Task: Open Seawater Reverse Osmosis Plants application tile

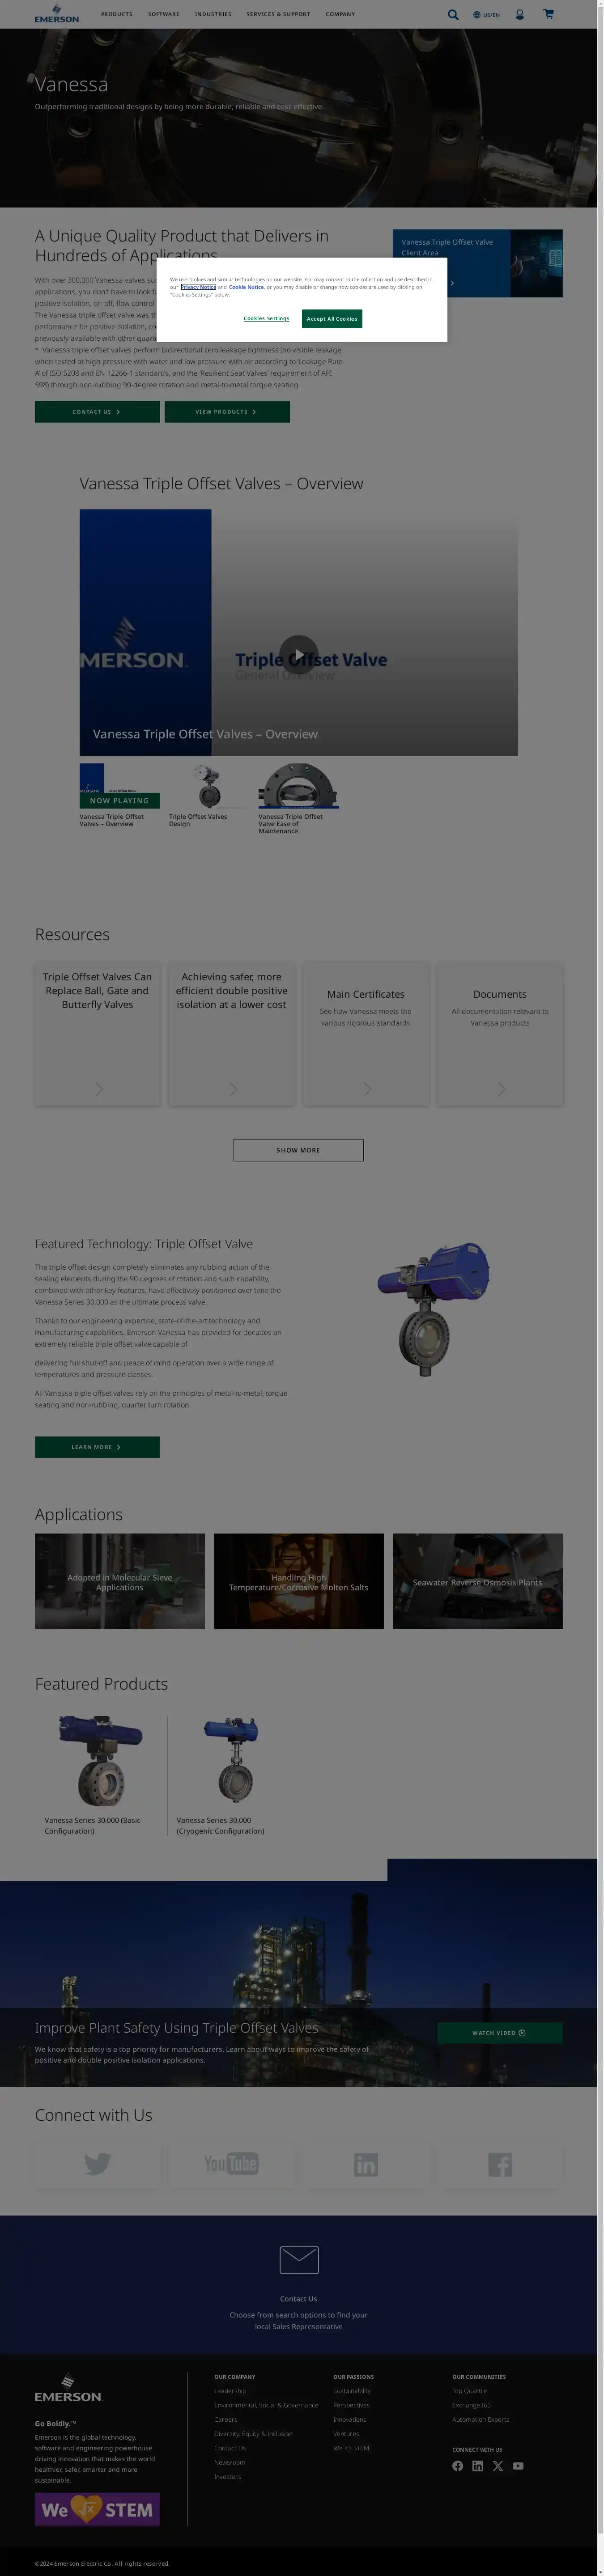Action: click(x=478, y=1581)
